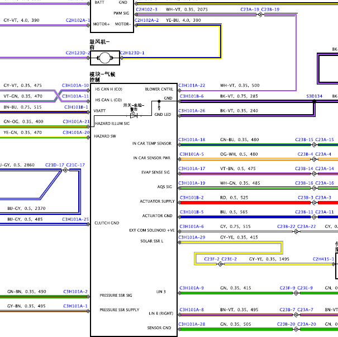The height and width of the screenshot is (337, 338).
Task: Click the hazard warning LED diode symbol
Action: tap(134, 115)
